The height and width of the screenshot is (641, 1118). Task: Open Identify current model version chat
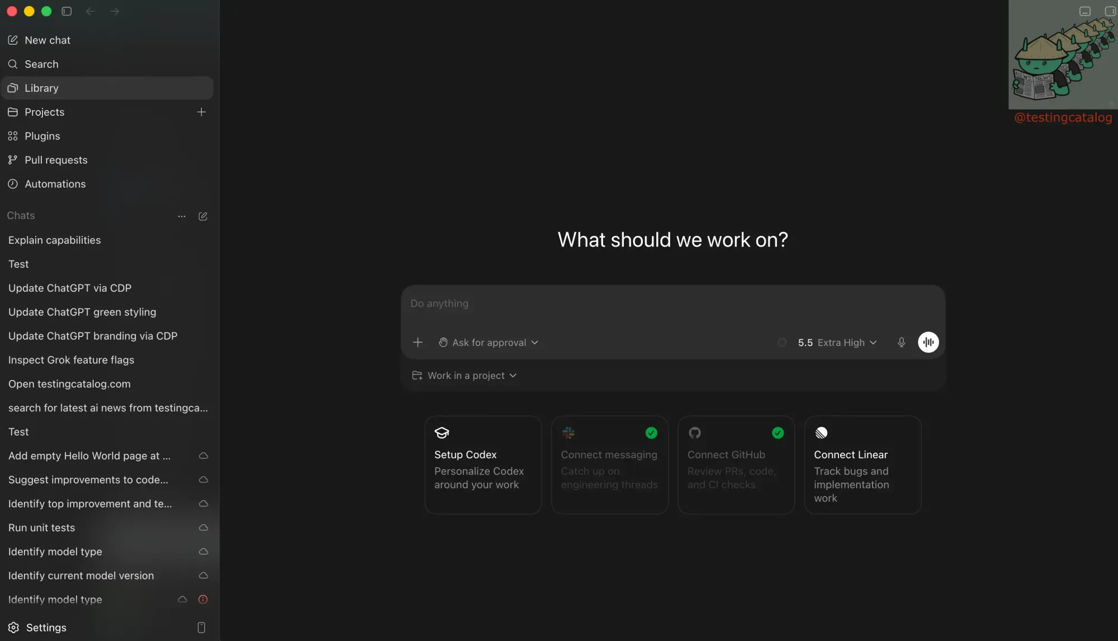(x=107, y=576)
